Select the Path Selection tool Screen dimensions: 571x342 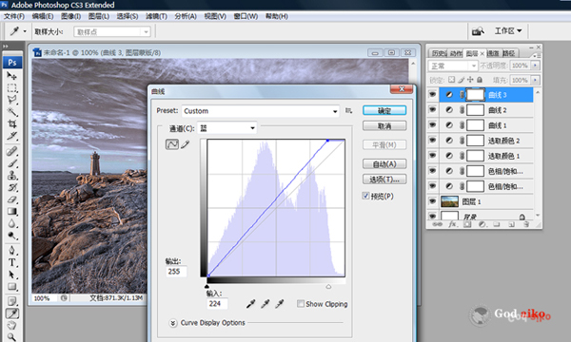click(11, 275)
